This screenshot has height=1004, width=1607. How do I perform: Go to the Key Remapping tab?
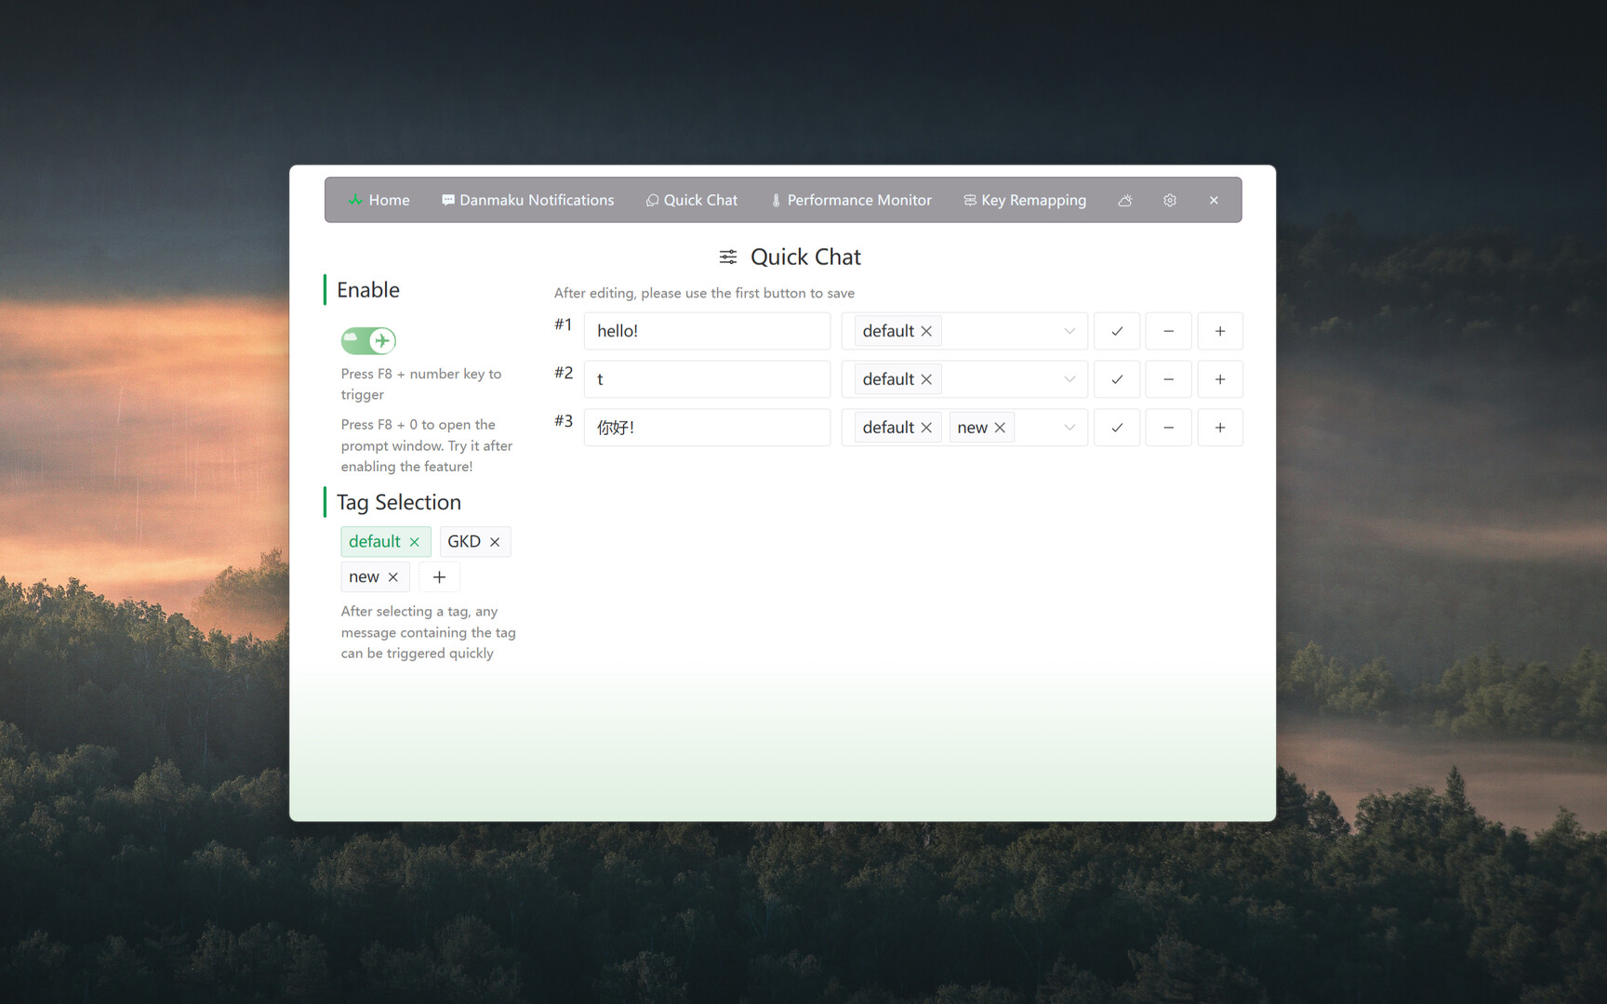1024,200
